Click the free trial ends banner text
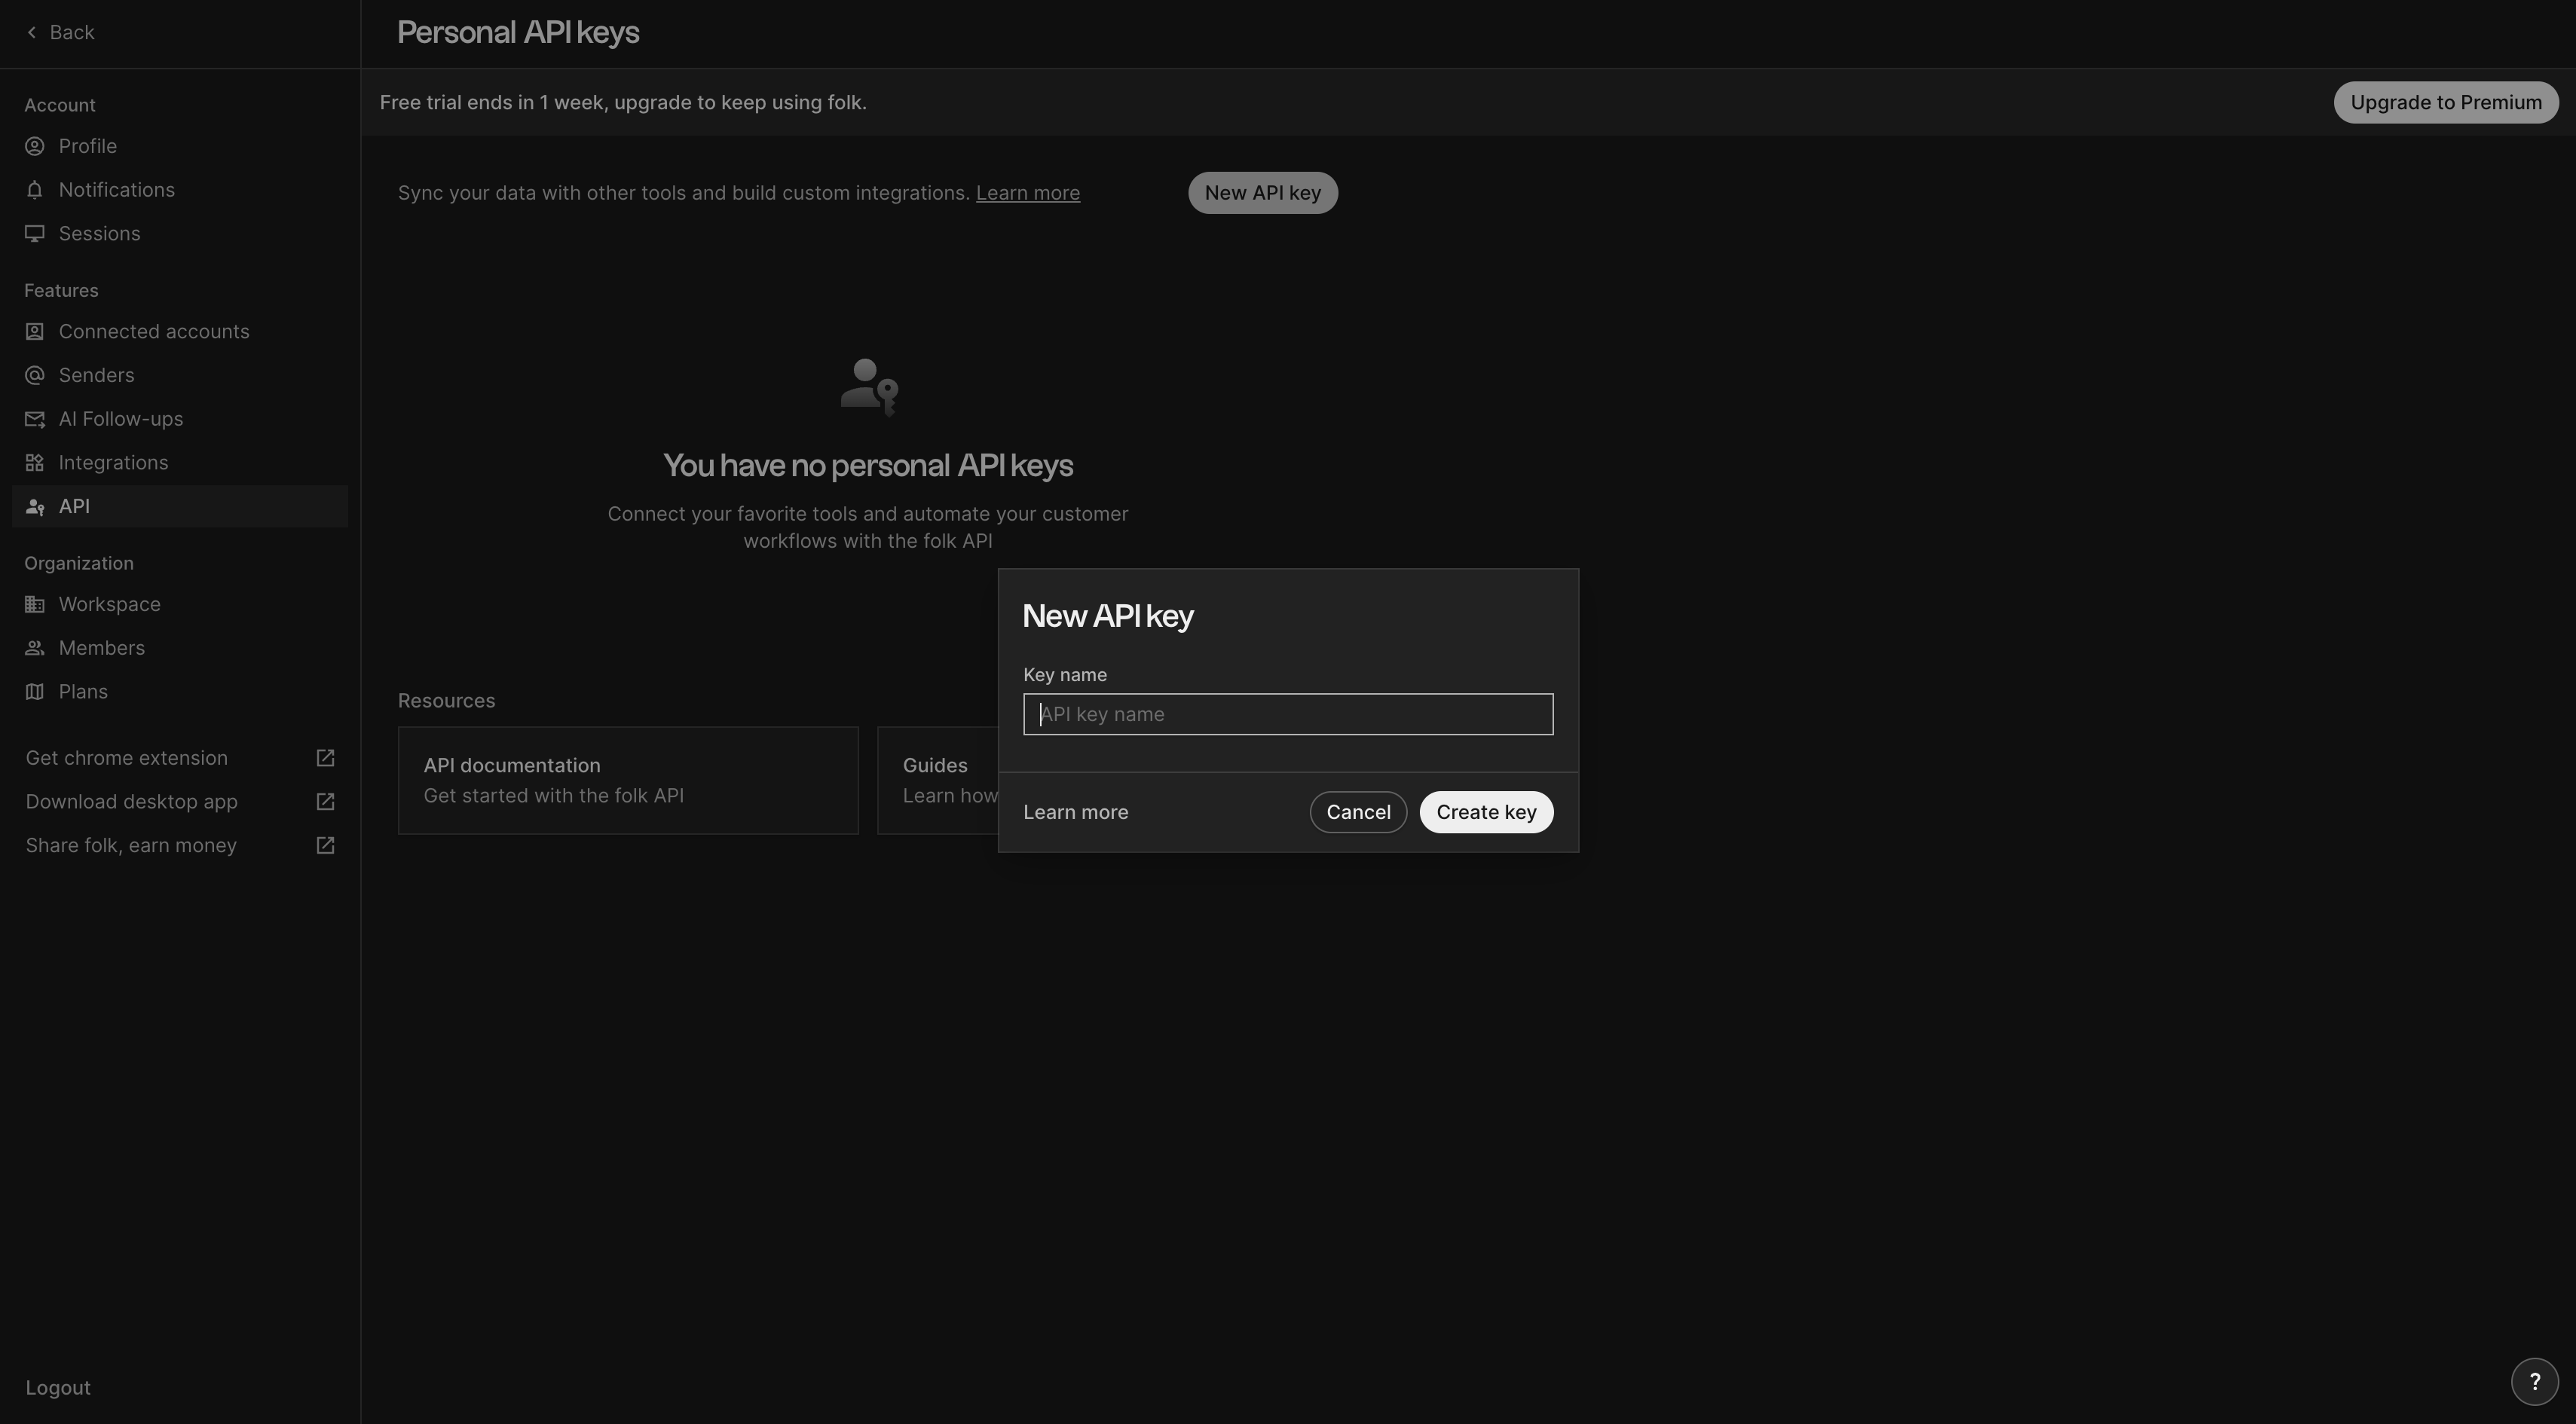This screenshot has height=1424, width=2576. (623, 102)
